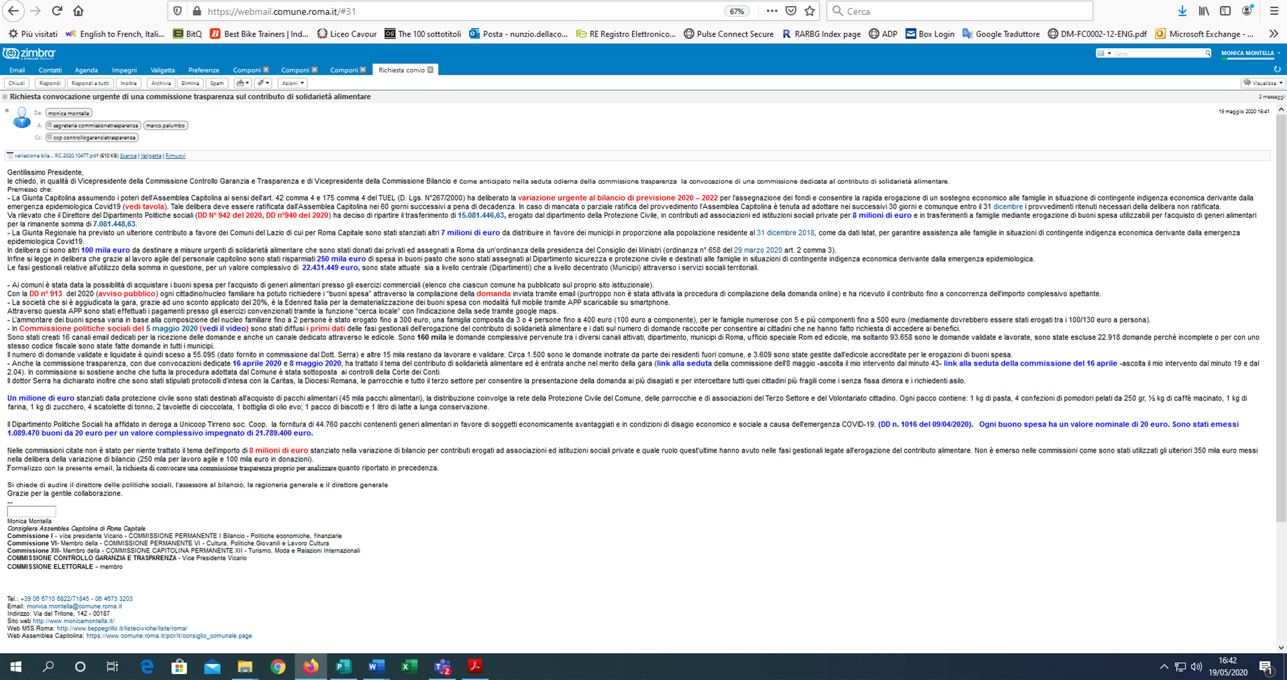Remove attachment via Rimuovi link
1287x680 pixels.
click(175, 156)
